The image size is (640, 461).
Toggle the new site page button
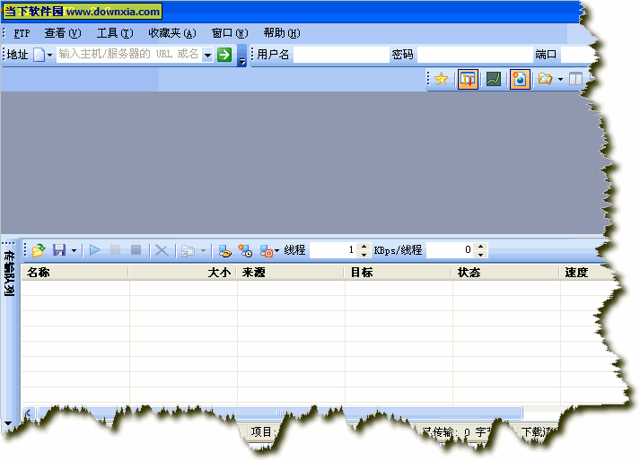pyautogui.click(x=519, y=79)
